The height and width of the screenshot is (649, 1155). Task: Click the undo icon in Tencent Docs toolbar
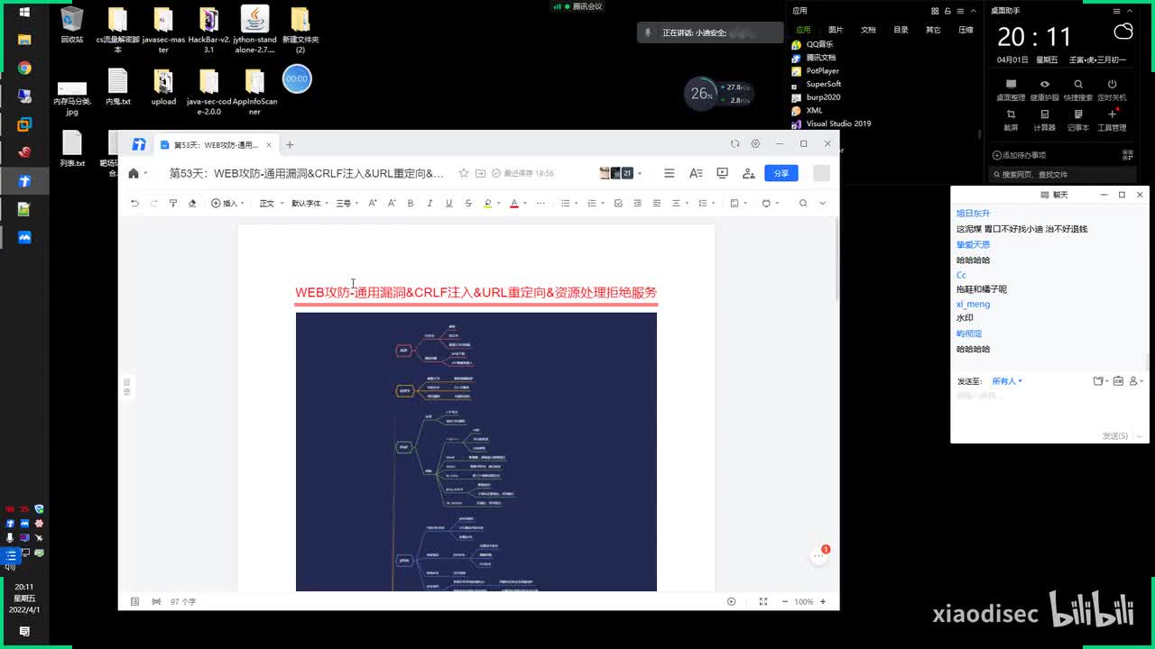134,204
